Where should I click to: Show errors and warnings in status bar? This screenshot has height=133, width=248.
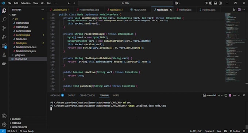point(12,131)
